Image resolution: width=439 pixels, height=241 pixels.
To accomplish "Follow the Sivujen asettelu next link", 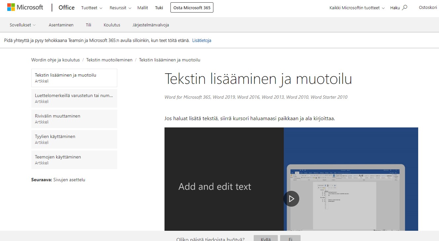I will click(69, 180).
